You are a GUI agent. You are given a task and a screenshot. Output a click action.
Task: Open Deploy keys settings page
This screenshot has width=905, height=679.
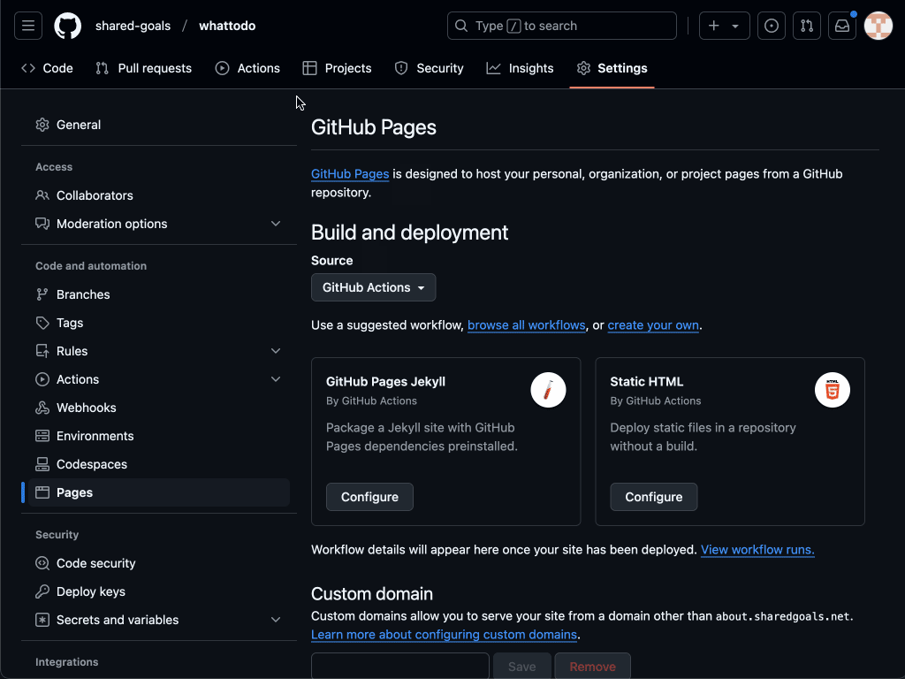click(x=90, y=591)
